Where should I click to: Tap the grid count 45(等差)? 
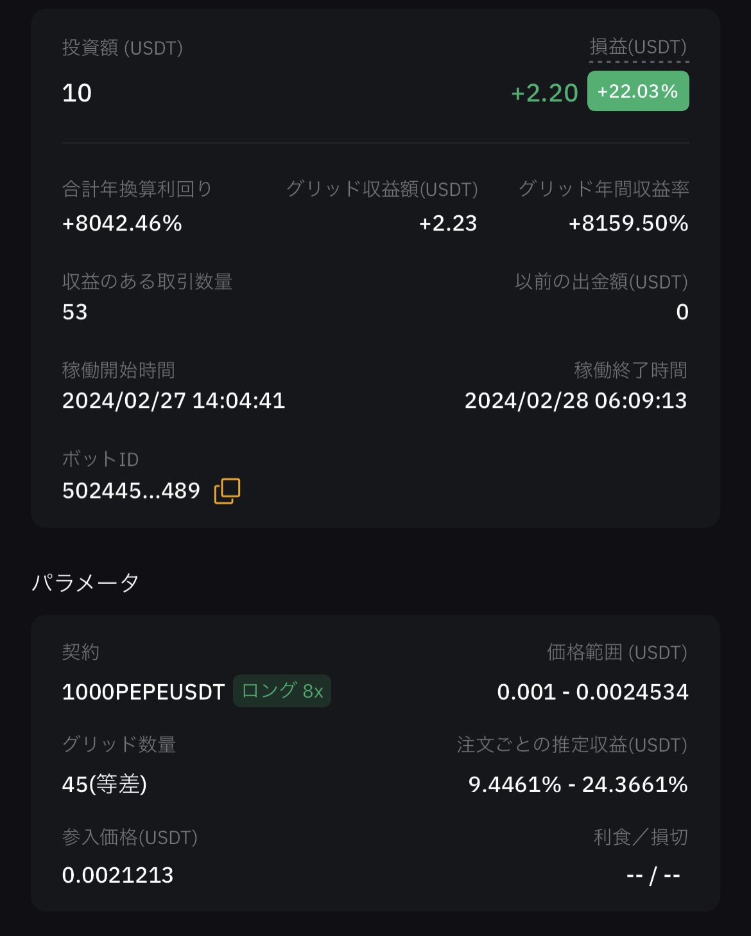coord(105,784)
